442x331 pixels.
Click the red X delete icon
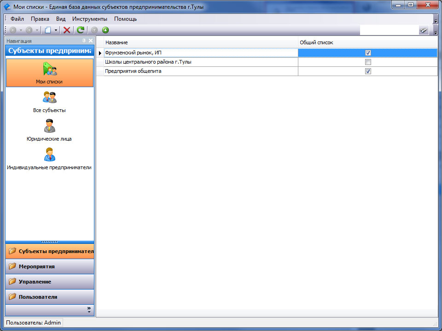(x=67, y=30)
